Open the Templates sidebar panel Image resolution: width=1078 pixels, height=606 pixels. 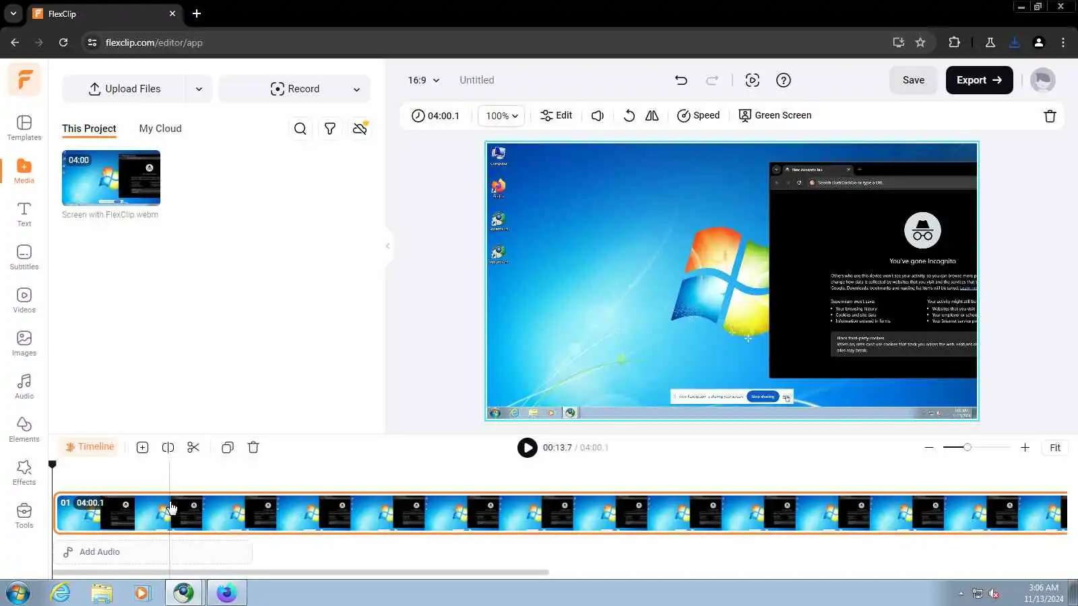(x=24, y=127)
